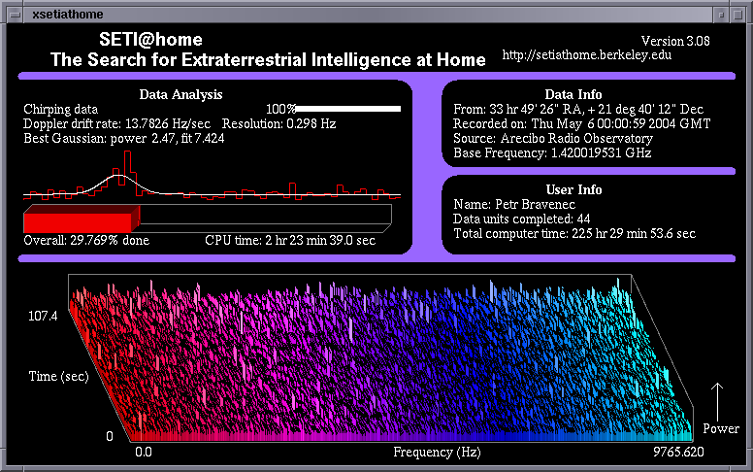753x472 pixels.
Task: Click the Data Analysis panel heading
Action: [180, 94]
